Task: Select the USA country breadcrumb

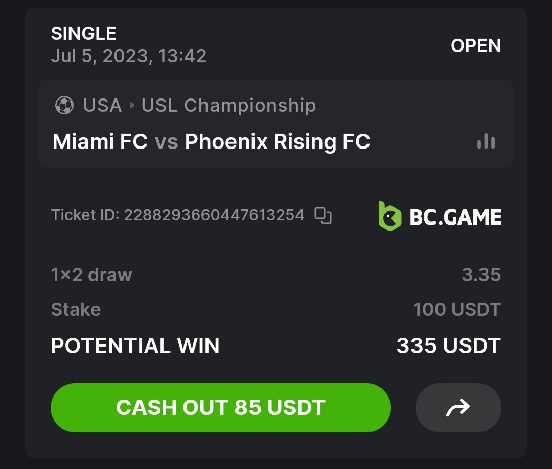Action: click(x=102, y=106)
